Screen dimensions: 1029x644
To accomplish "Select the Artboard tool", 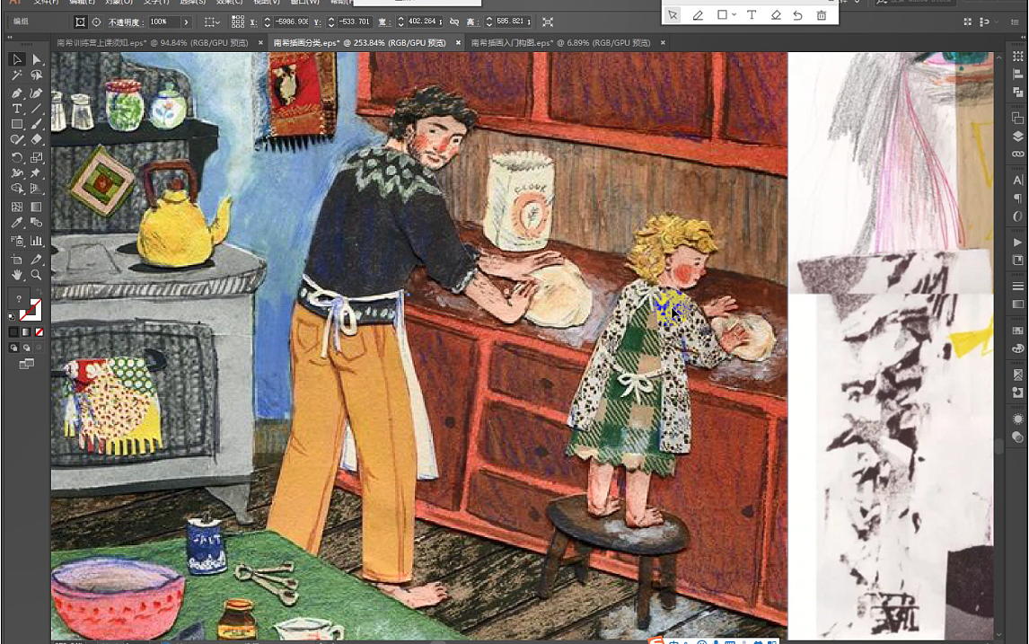I will tap(17, 260).
